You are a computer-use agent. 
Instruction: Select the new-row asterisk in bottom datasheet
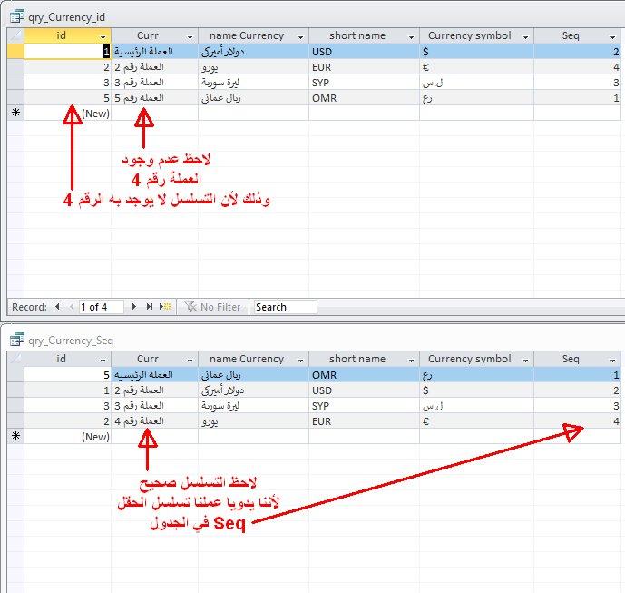tap(15, 437)
